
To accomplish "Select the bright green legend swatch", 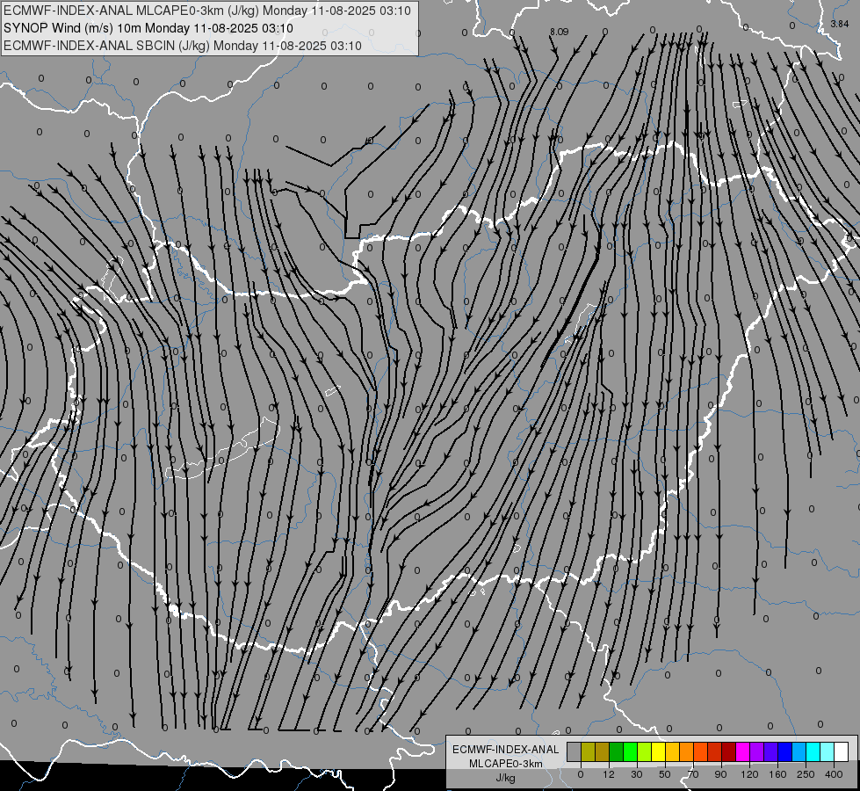I will click(630, 751).
